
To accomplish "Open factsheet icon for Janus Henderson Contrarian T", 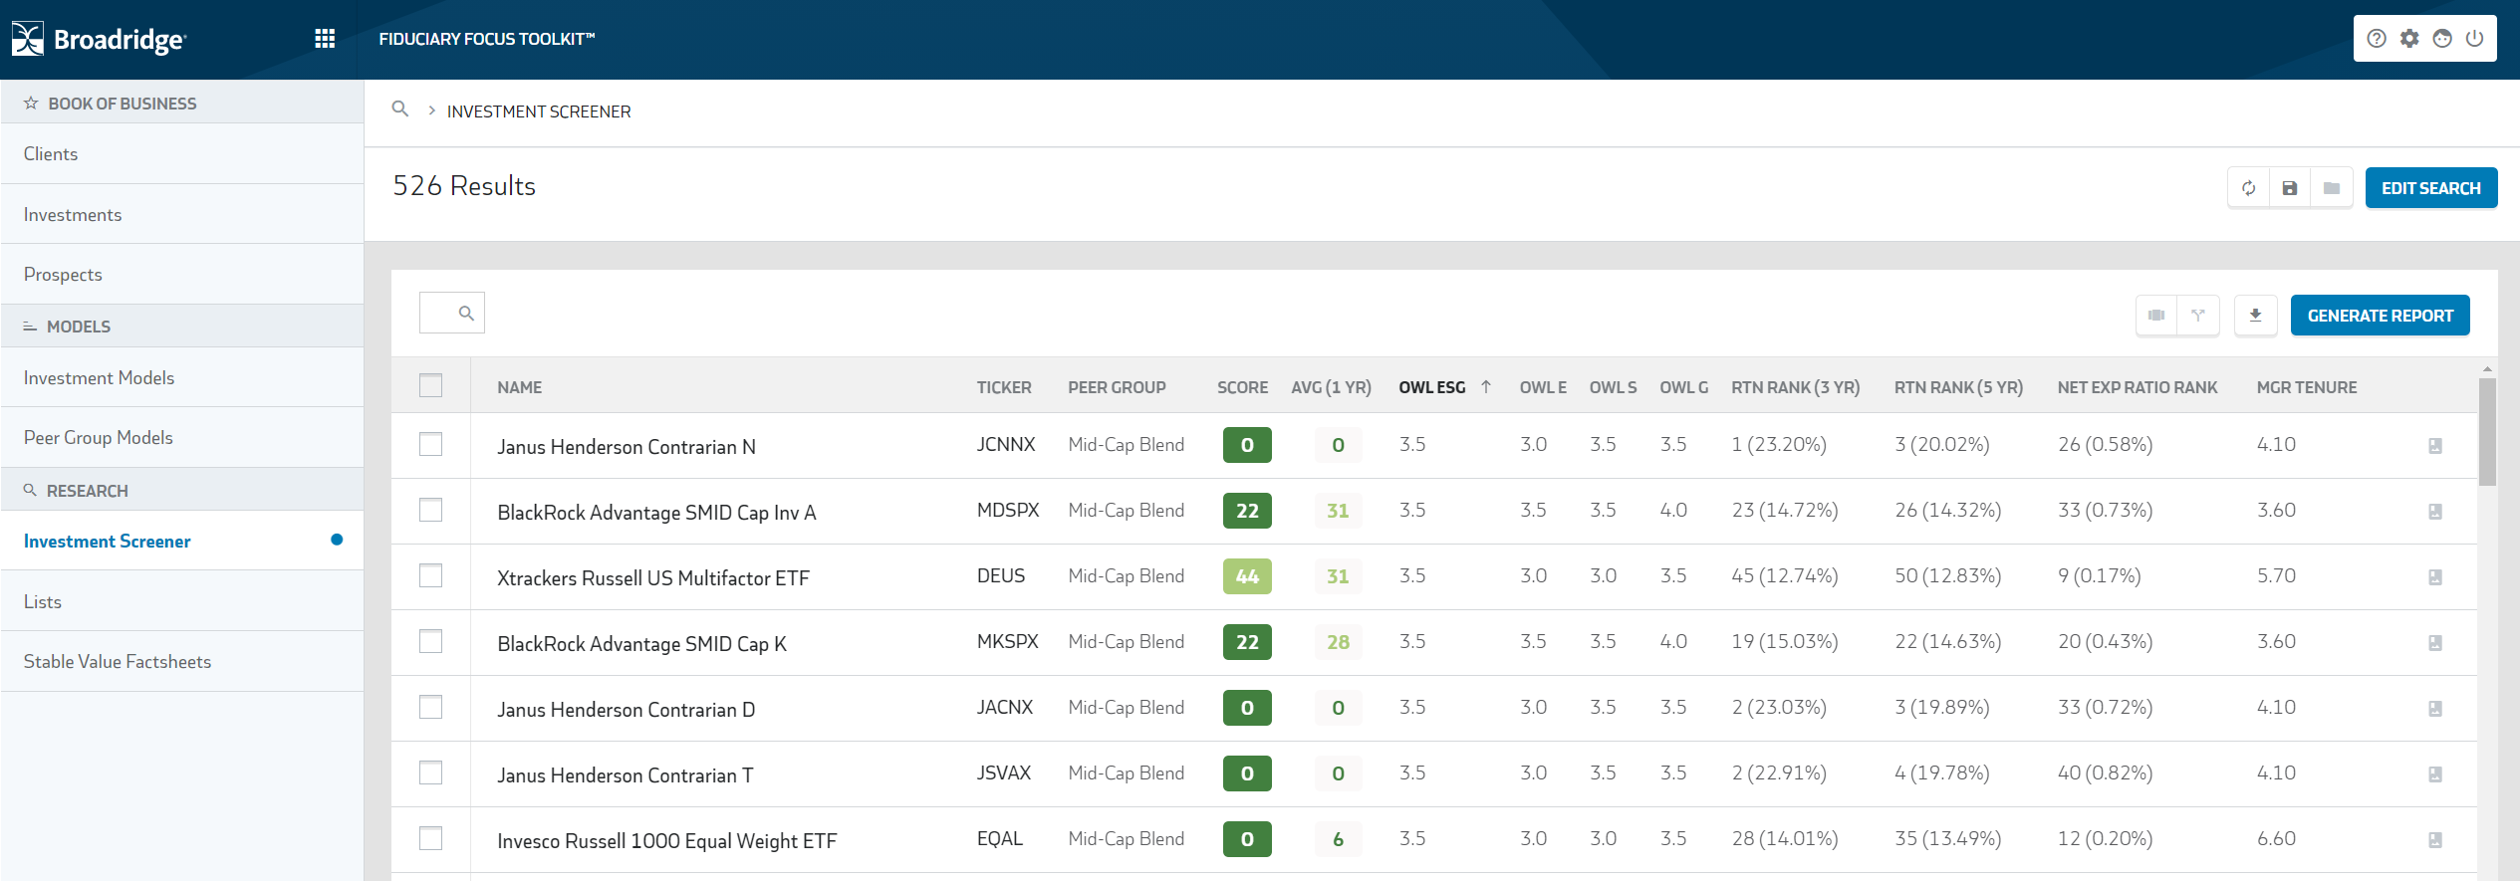I will 2435,774.
